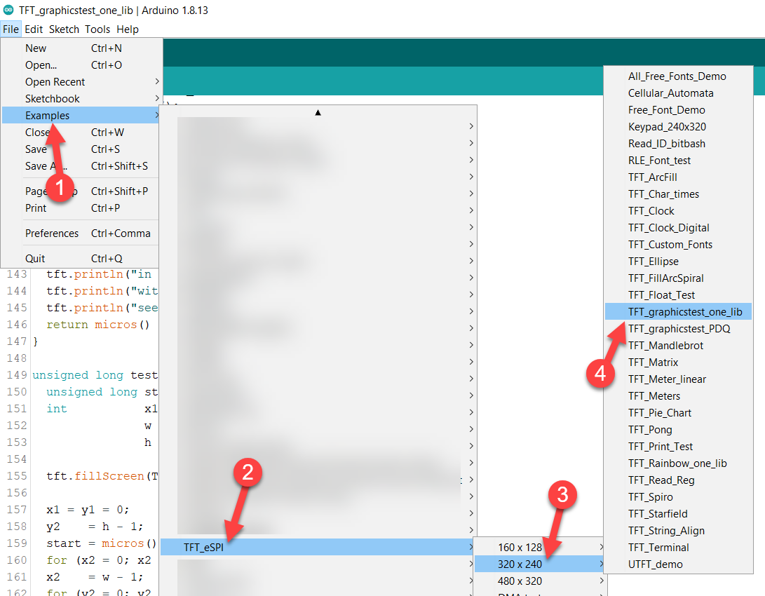
Task: Choose New from the File menu
Action: click(81, 48)
